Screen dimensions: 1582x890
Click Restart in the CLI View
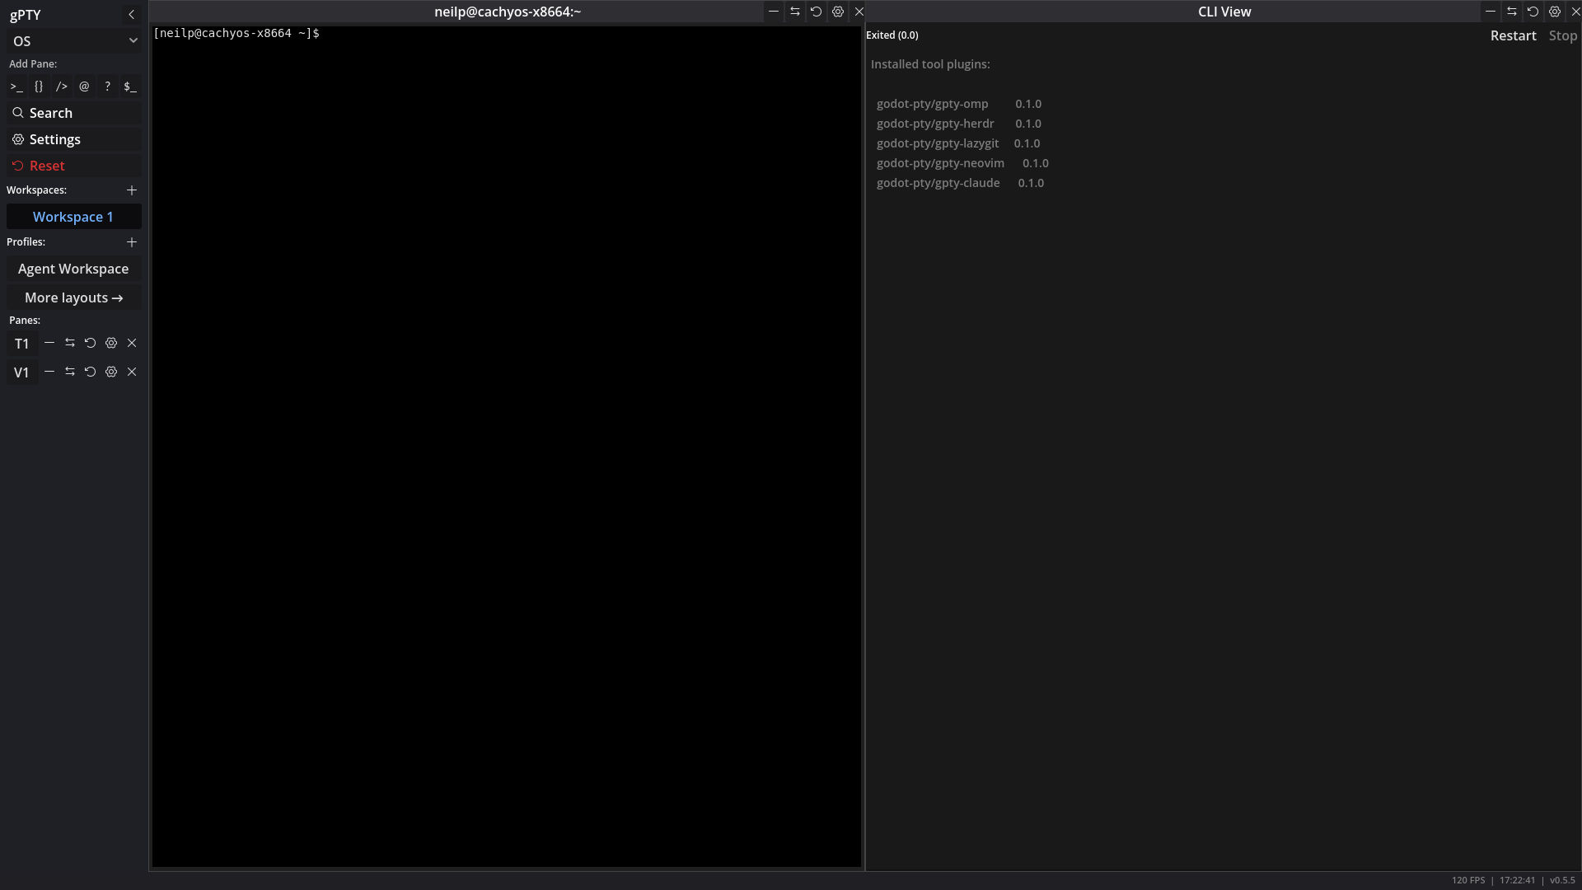pos(1514,35)
